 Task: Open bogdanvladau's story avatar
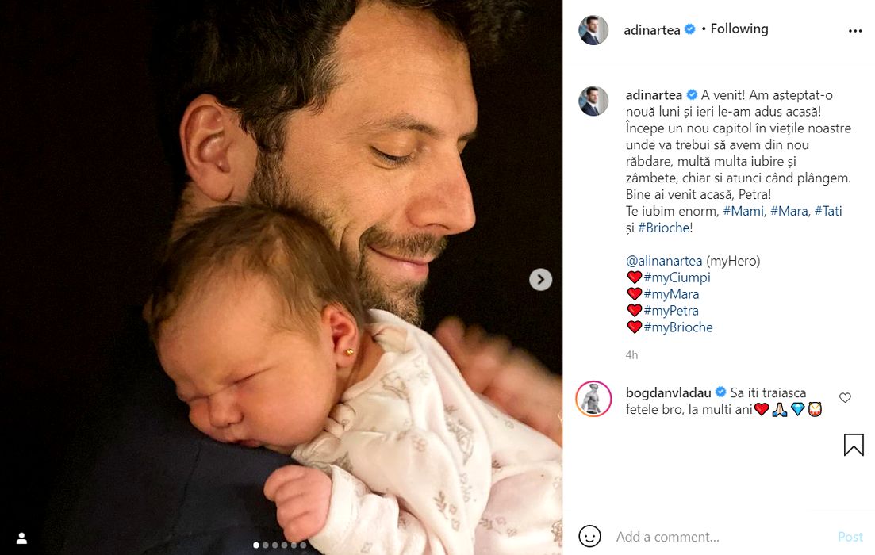tap(593, 399)
